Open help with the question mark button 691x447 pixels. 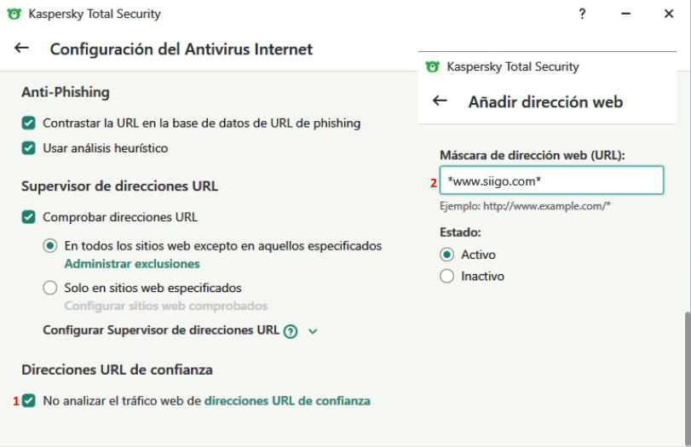tap(582, 14)
